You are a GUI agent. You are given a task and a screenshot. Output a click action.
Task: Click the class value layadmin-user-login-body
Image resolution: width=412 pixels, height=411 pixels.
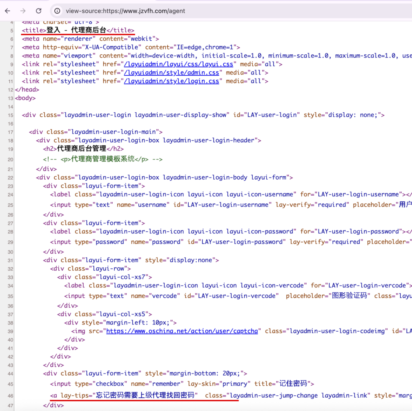pyautogui.click(x=205, y=177)
